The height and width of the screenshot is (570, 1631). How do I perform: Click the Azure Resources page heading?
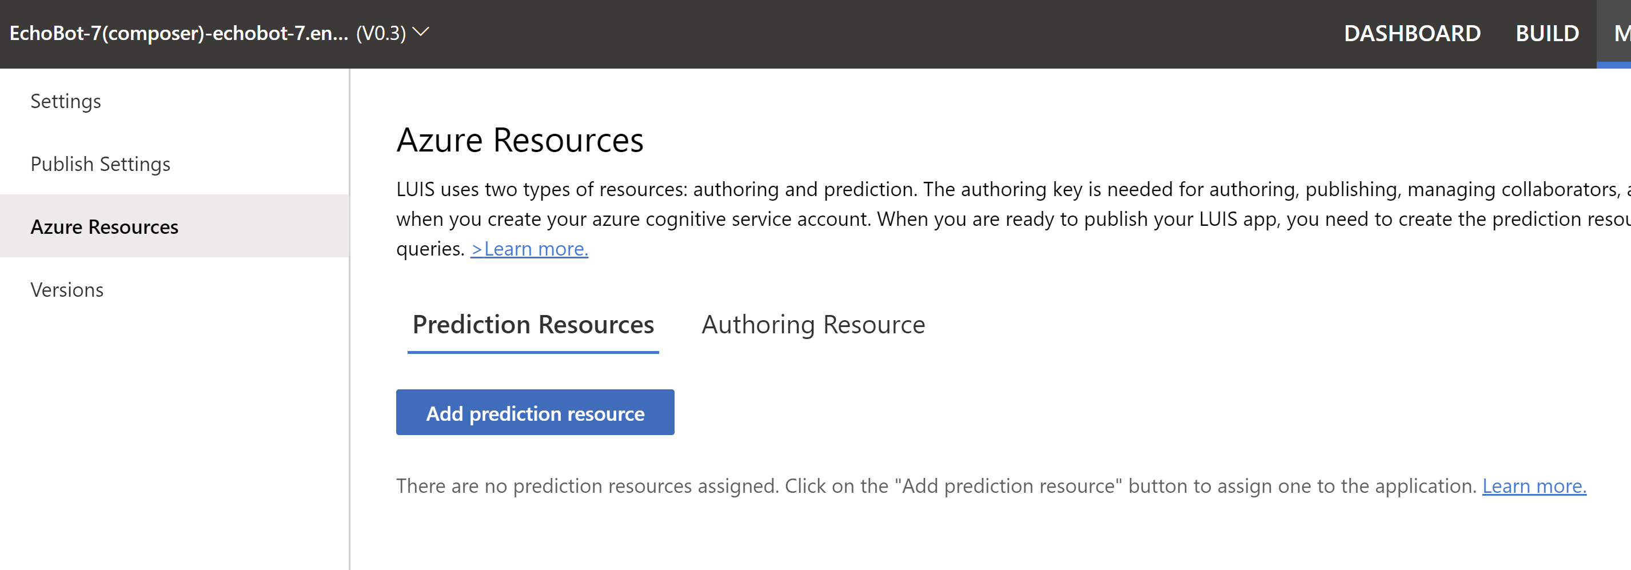pos(520,140)
